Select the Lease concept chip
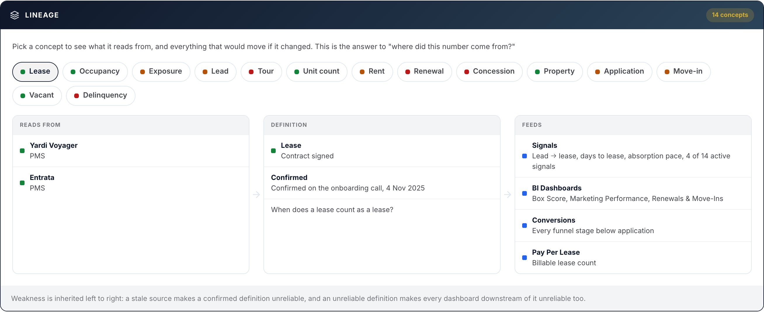This screenshot has height=312, width=764. (x=35, y=72)
